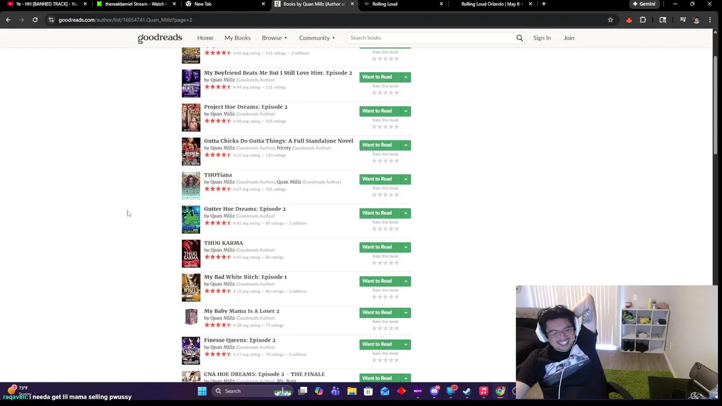
Task: Open the Windows Start menu
Action: point(202,391)
